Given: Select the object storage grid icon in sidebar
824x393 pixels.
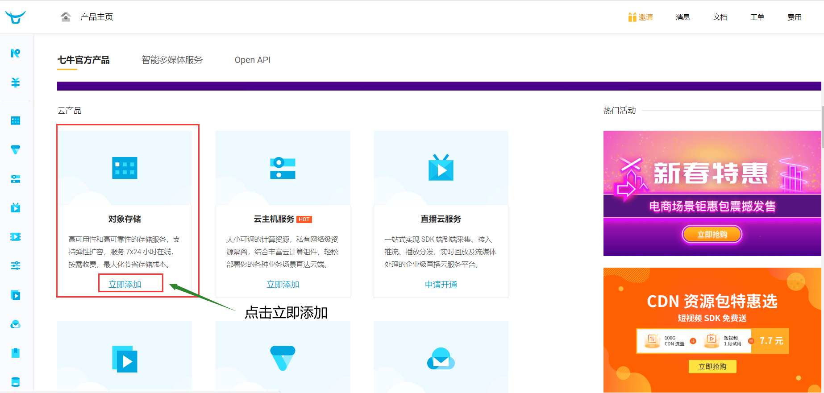Looking at the screenshot, I should 16,120.
